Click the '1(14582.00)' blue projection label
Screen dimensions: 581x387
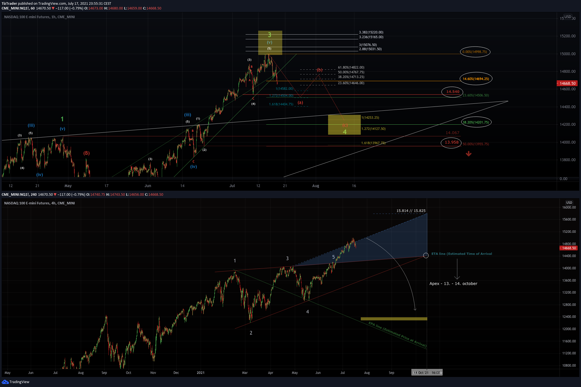pos(284,89)
